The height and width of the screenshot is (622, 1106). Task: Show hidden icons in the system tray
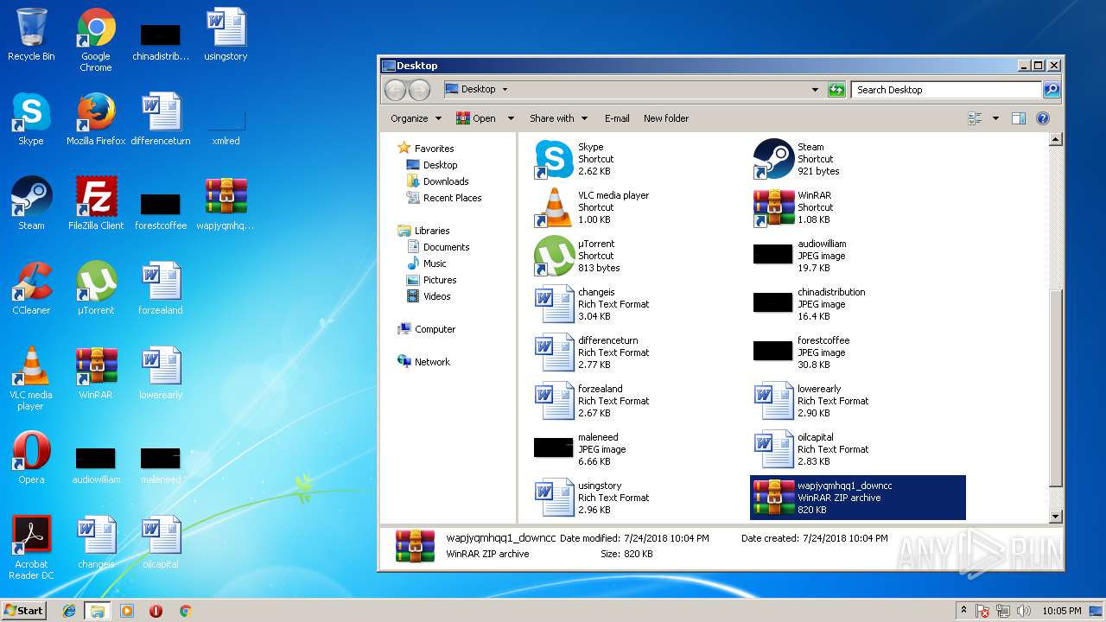[x=963, y=611]
